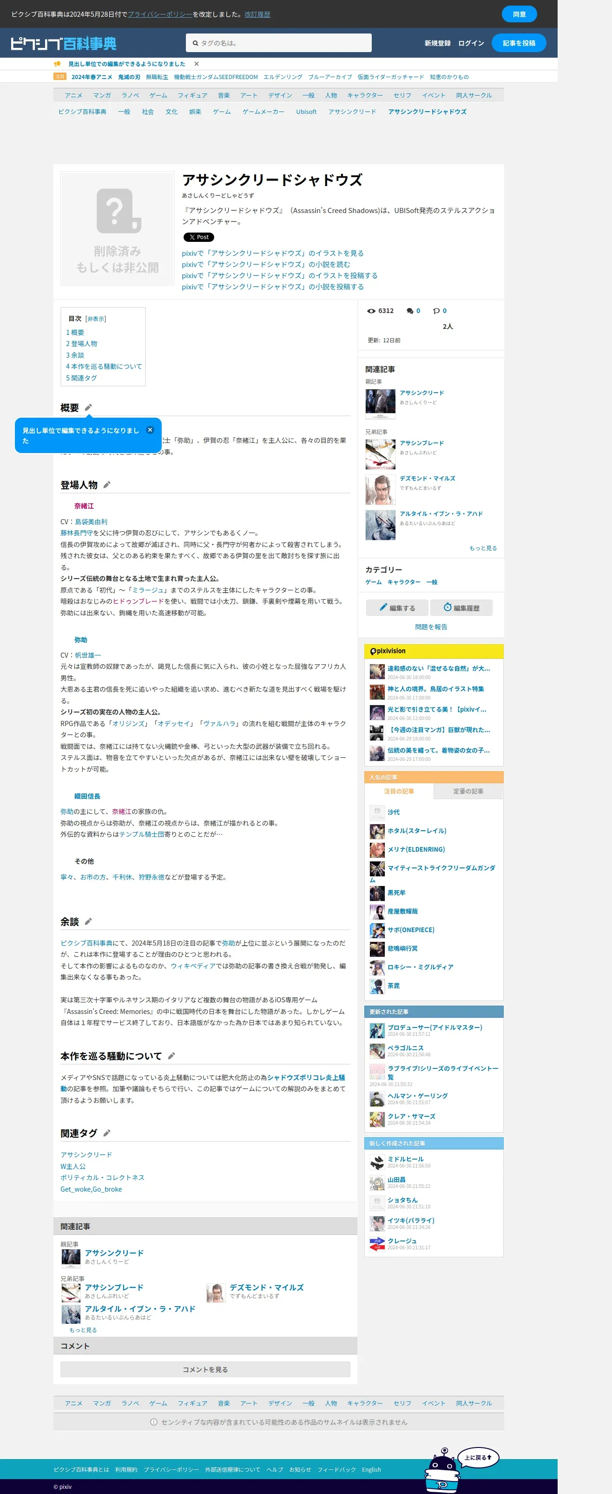Click pencil edit icon beside 余談 heading
The width and height of the screenshot is (612, 1494).
[x=88, y=921]
